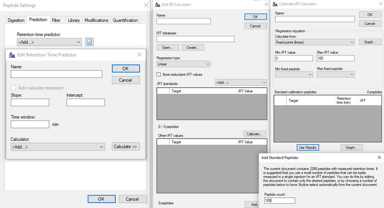This screenshot has height=208, width=384.
Task: Click the Peptide count field
Action: pos(280,200)
